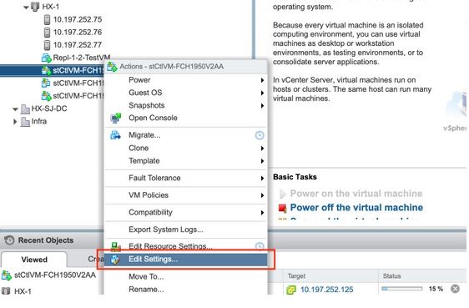Collapse the HX-SJ-DC datacenter node
Viewport: 469px width, 308px height.
(x=15, y=109)
